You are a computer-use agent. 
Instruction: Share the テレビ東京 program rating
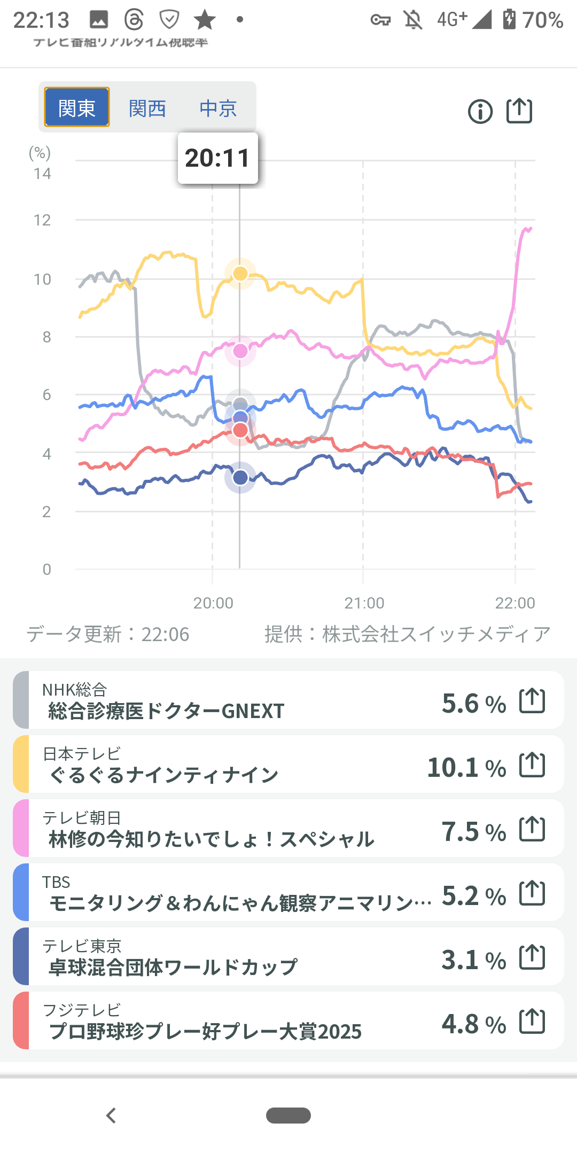pos(532,957)
